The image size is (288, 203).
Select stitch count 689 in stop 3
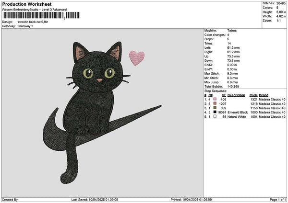[223, 108]
